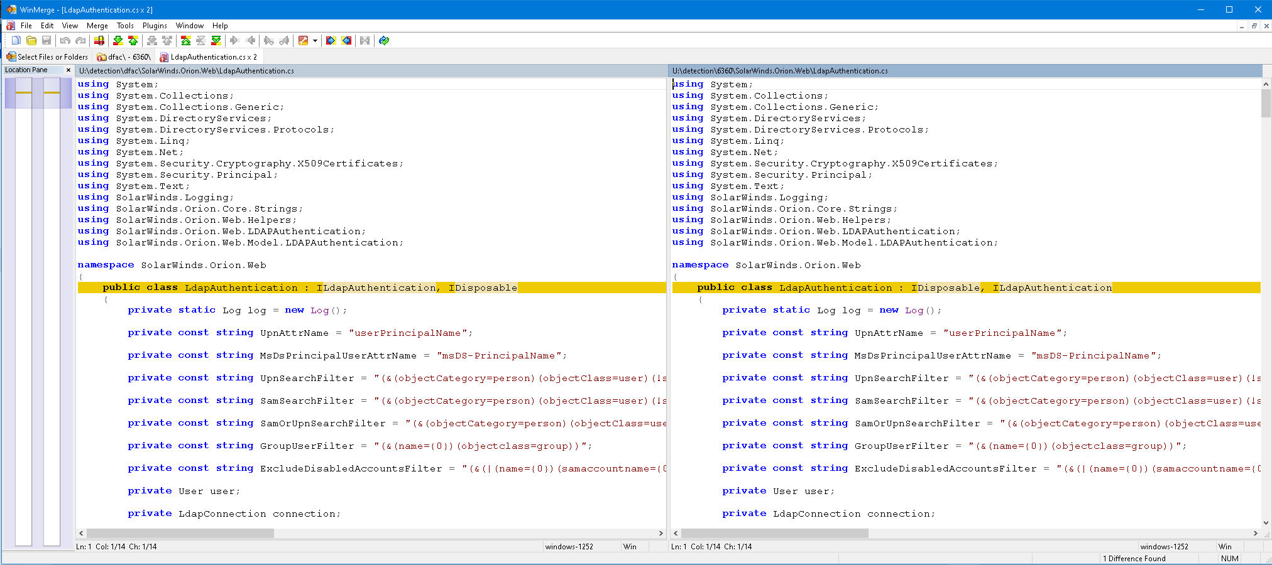Click the Open folder toolbar icon
This screenshot has height=565, width=1272.
(x=31, y=41)
